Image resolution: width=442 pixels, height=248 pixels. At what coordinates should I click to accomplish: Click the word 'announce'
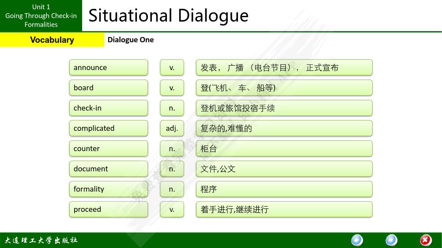click(108, 67)
